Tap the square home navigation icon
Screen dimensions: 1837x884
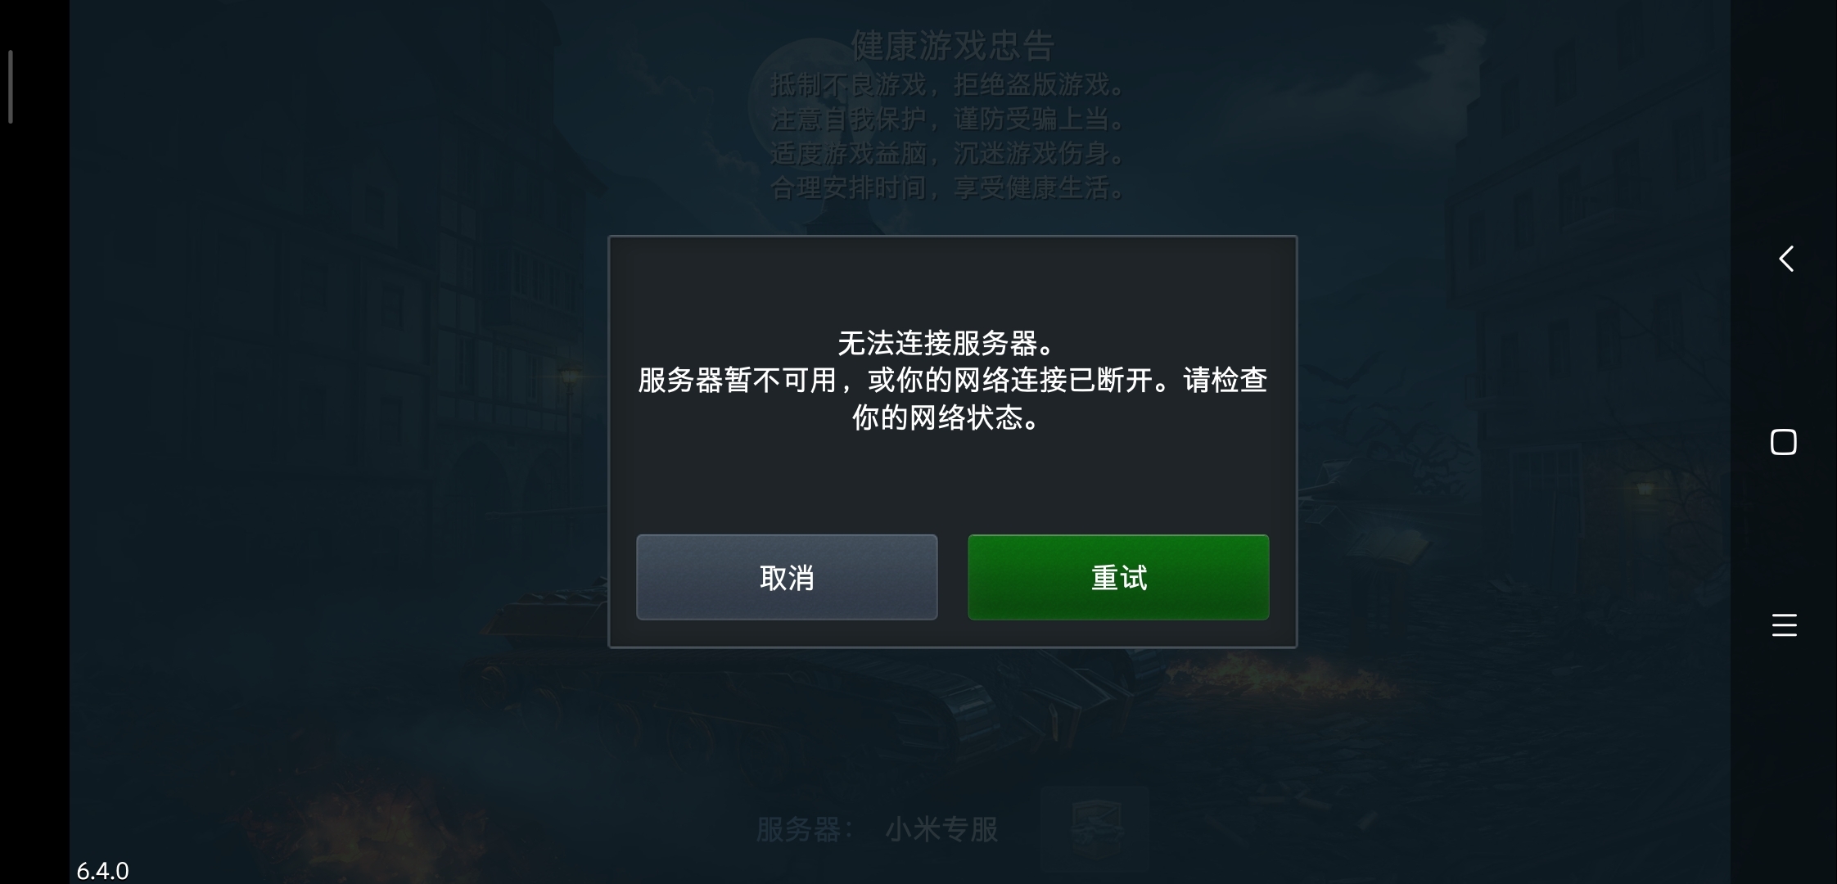tap(1784, 442)
